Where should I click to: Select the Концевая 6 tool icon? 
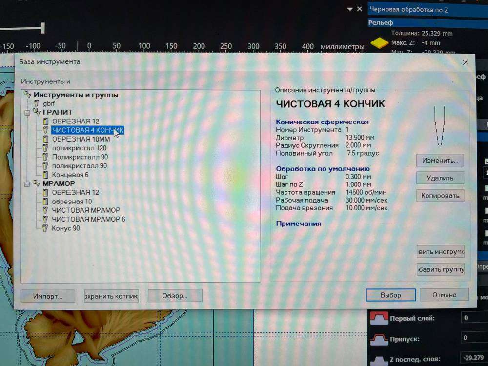tap(46, 175)
